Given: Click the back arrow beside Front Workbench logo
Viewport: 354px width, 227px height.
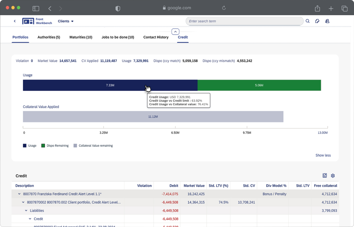Looking at the screenshot, I should pyautogui.click(x=15, y=21).
